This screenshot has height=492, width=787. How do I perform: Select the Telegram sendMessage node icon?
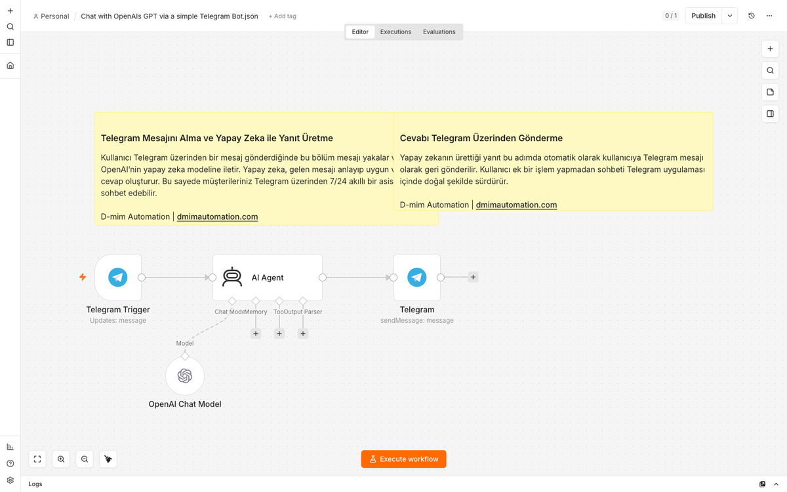pyautogui.click(x=417, y=277)
